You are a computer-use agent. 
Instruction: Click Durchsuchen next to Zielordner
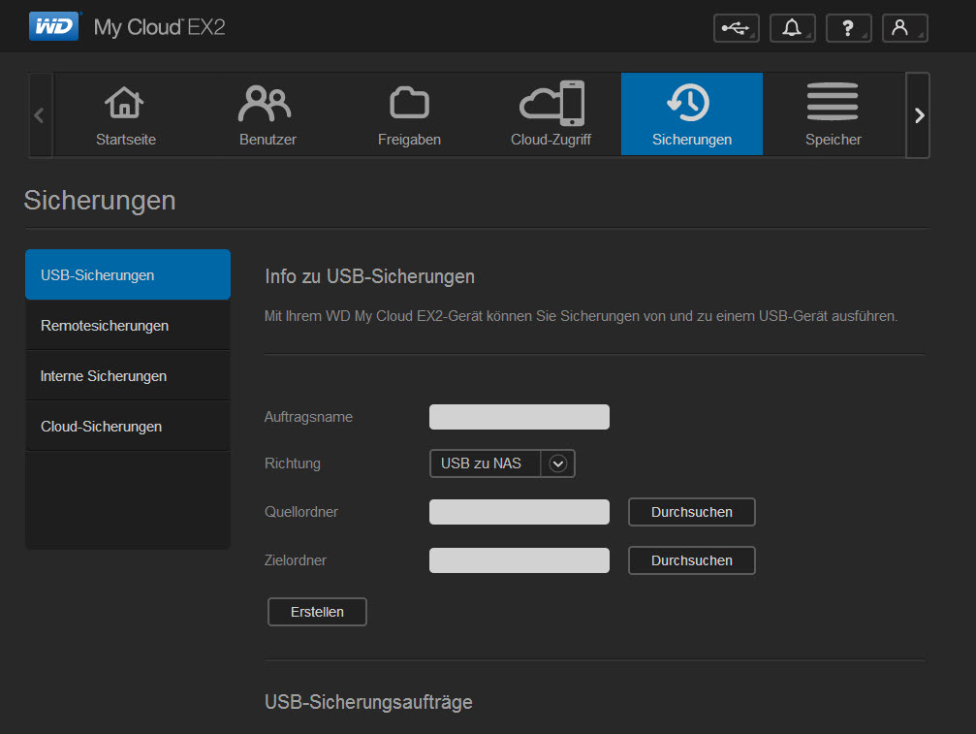[692, 560]
